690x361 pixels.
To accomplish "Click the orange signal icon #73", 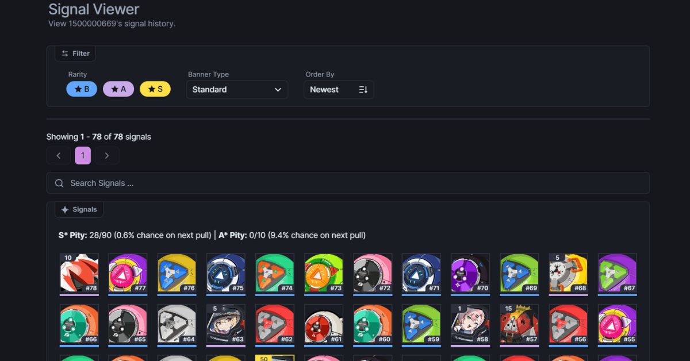I will [x=324, y=273].
